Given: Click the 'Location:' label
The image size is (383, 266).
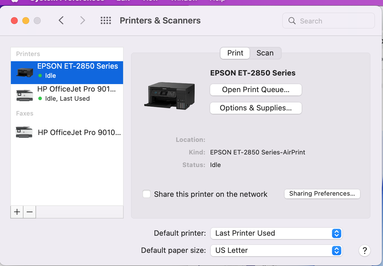Looking at the screenshot, I should pyautogui.click(x=191, y=140).
